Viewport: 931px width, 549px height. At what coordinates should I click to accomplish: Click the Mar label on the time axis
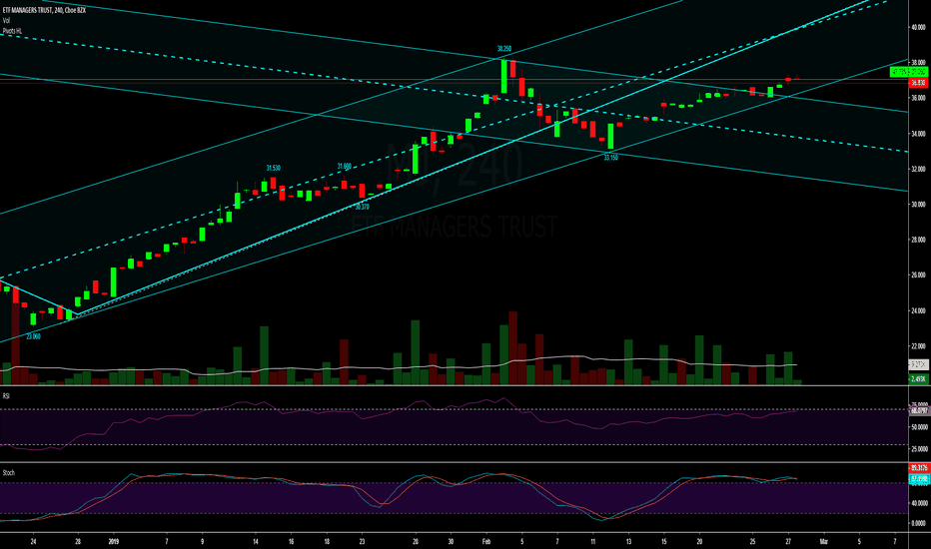[x=823, y=541]
